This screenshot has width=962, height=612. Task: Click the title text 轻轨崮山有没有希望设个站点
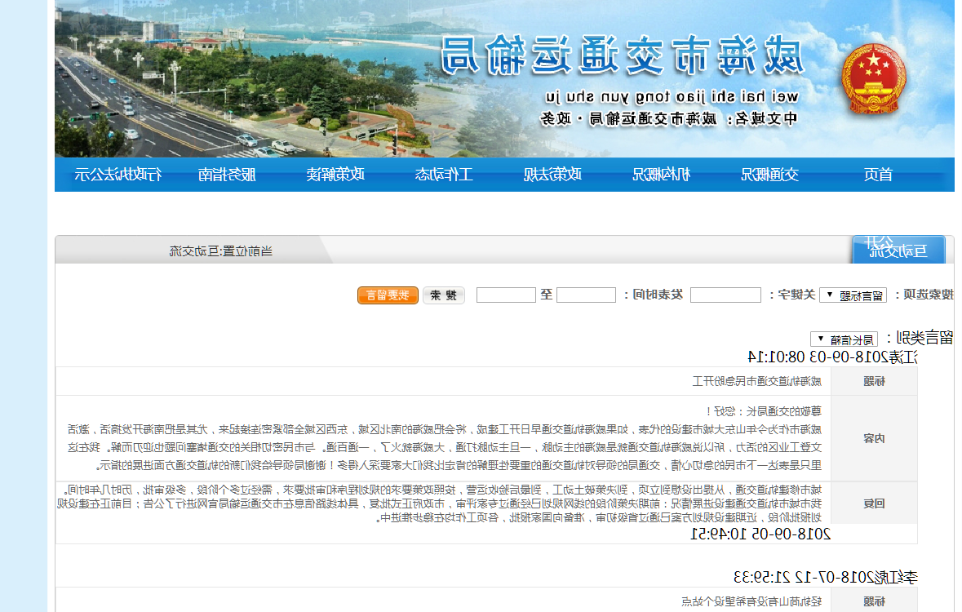pos(751,601)
